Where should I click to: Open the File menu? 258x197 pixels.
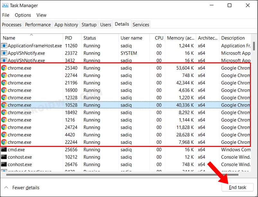(x=6, y=15)
